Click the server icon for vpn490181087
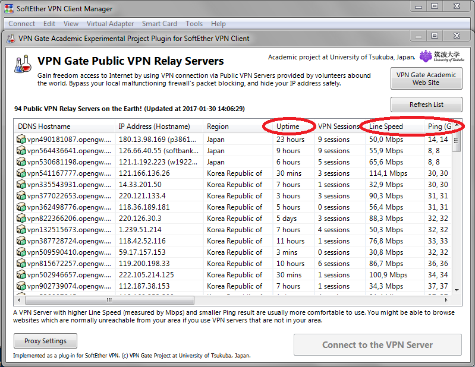Viewport: 475px width, 367px height. pos(21,139)
